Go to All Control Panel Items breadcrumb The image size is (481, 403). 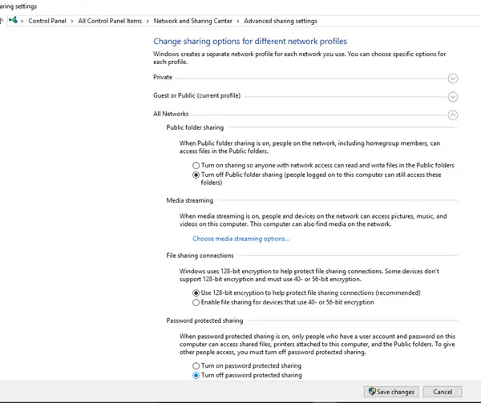pyautogui.click(x=110, y=21)
